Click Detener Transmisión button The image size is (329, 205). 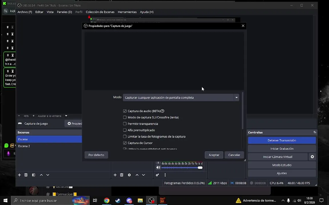tap(282, 140)
